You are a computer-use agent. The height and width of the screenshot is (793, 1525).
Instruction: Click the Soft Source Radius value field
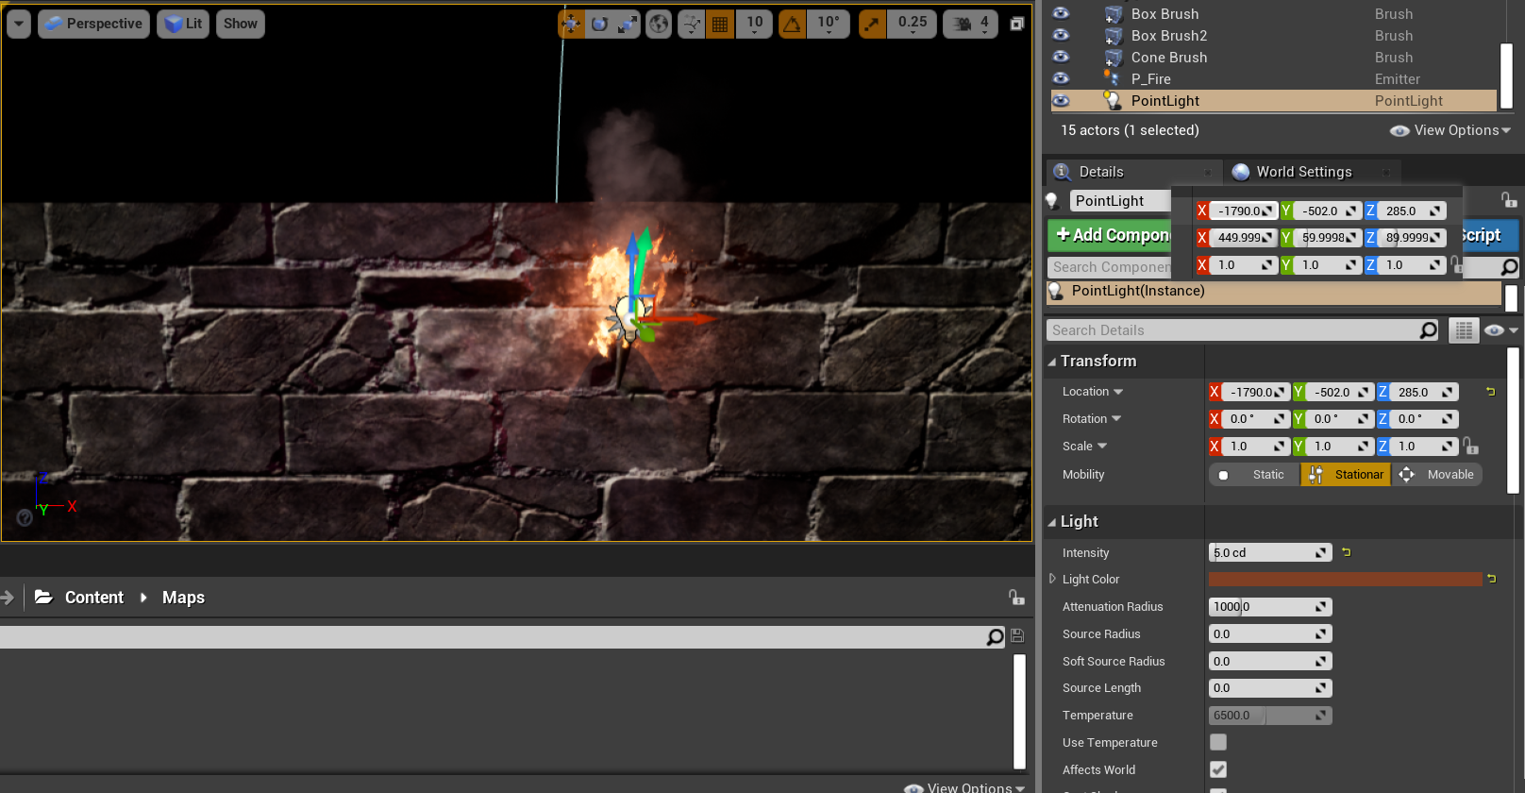(x=1270, y=662)
